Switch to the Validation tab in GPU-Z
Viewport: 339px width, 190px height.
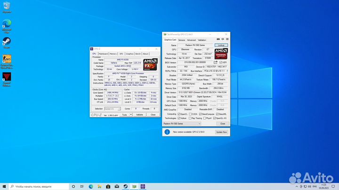(x=202, y=40)
